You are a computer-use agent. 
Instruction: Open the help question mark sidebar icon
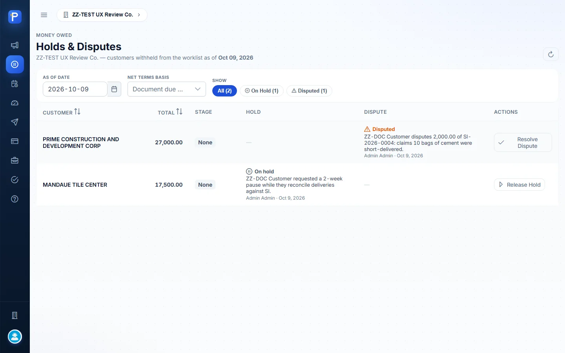[15, 199]
